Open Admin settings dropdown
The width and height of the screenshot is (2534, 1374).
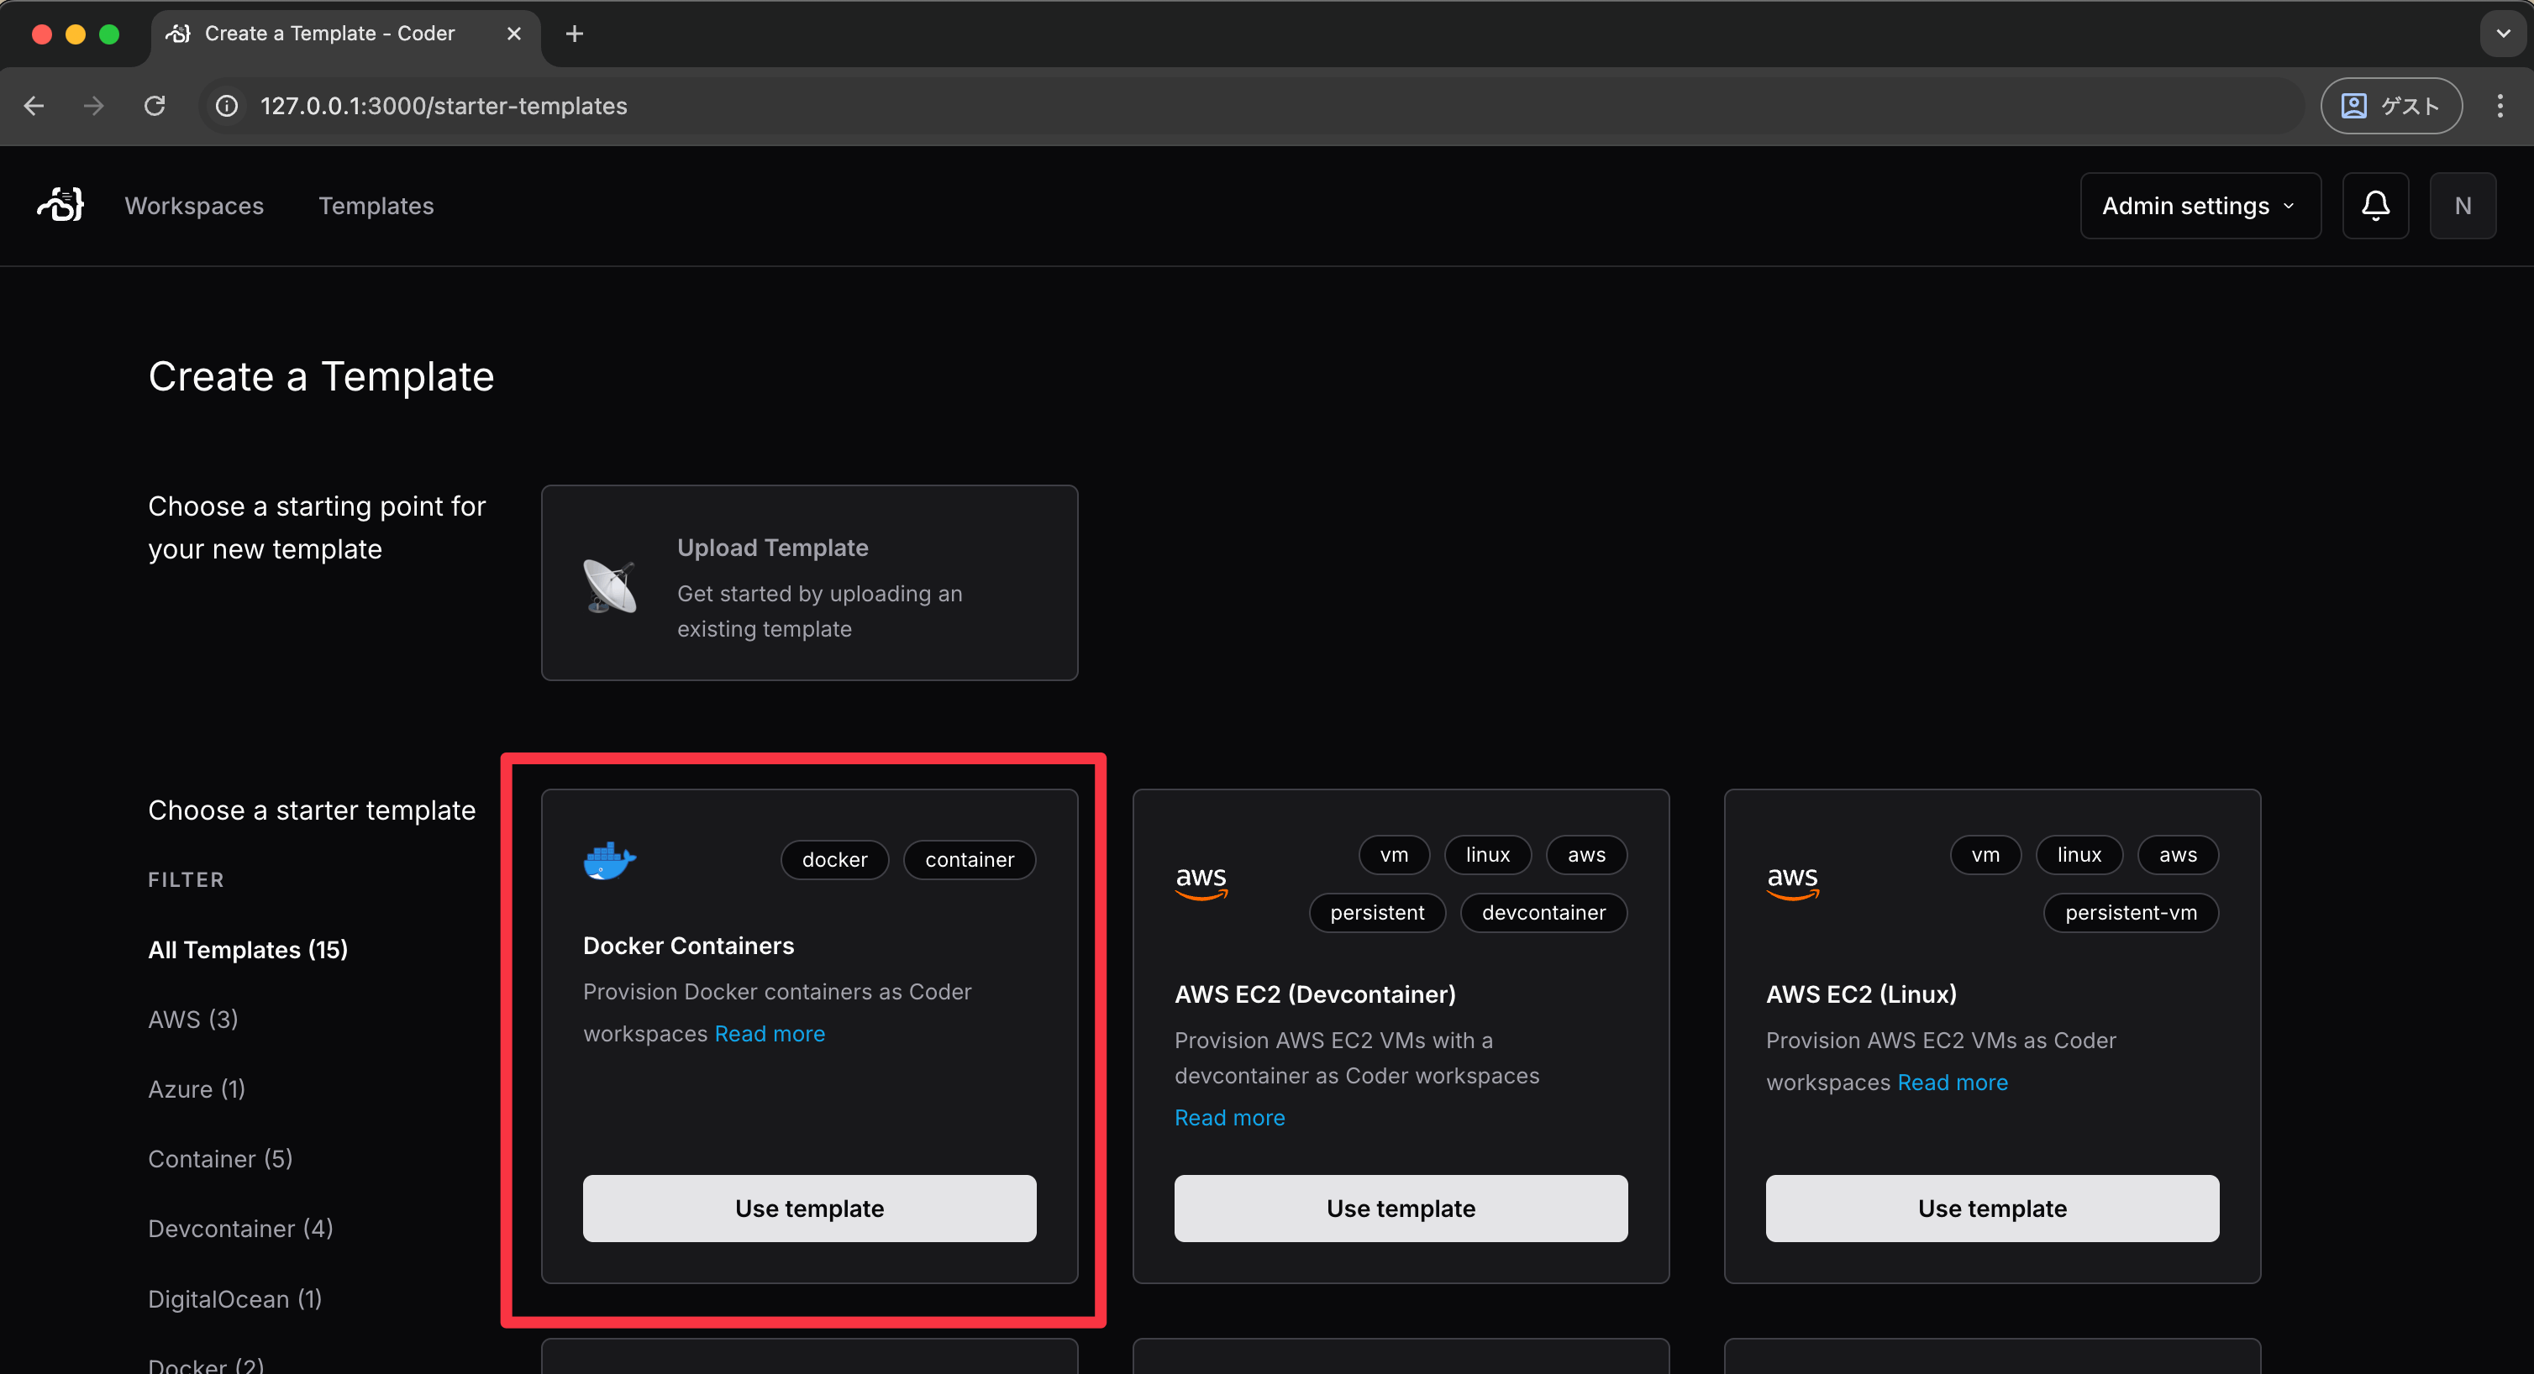[x=2200, y=206]
